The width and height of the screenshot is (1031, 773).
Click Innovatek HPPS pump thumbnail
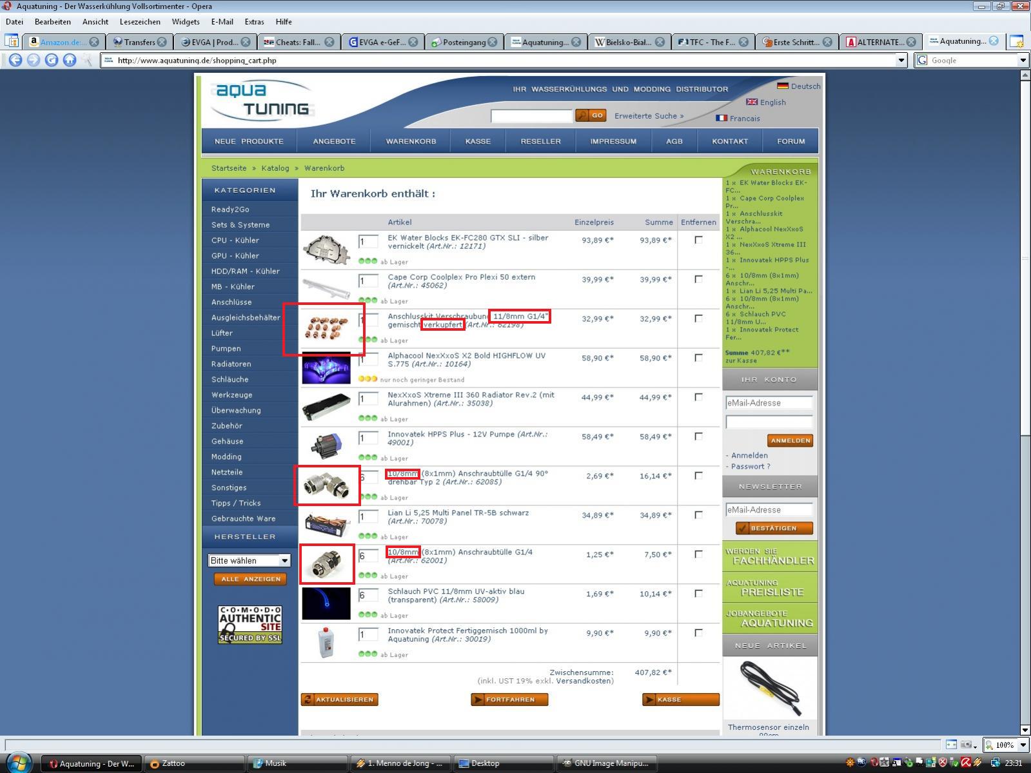[x=326, y=446]
